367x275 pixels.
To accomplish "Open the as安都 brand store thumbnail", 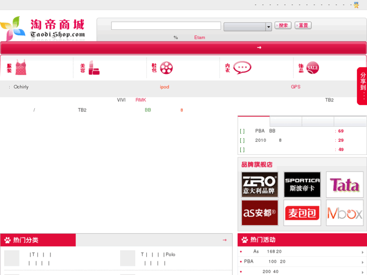I will 260,213.
